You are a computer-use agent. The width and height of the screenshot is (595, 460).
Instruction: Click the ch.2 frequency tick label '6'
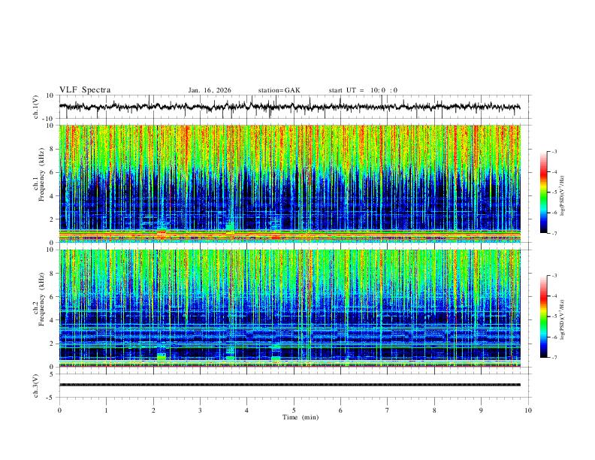point(52,297)
